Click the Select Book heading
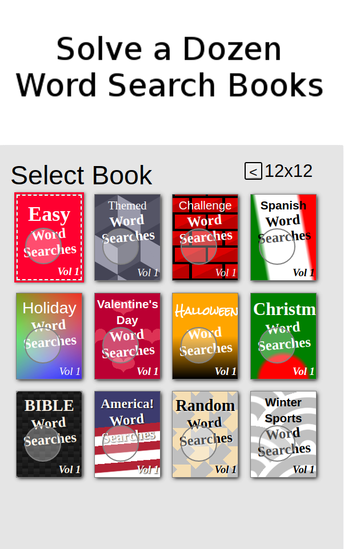 click(x=81, y=175)
